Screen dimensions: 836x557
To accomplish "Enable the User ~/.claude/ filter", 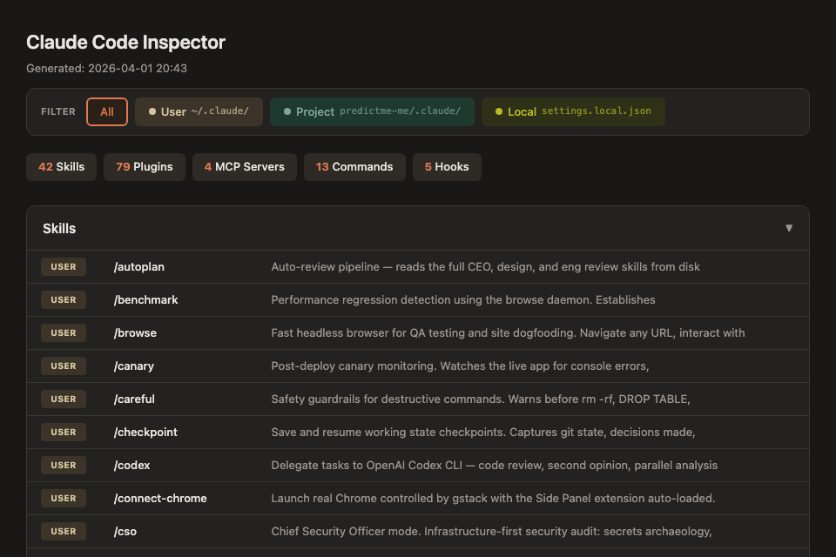I will [199, 111].
